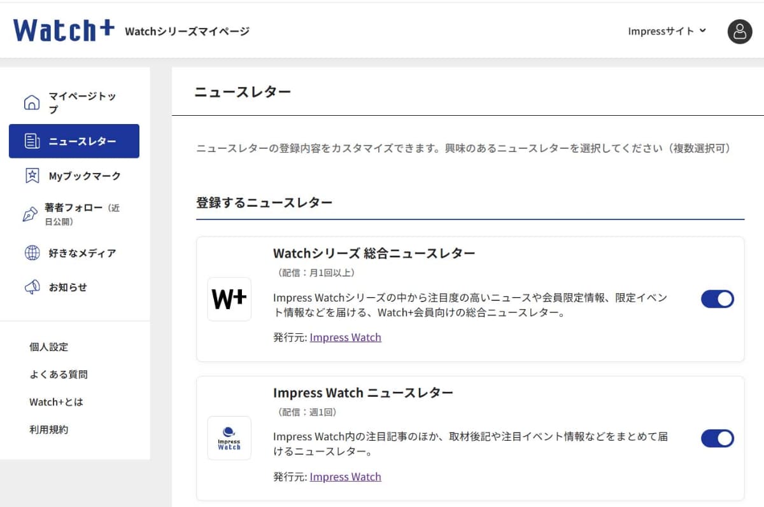The height and width of the screenshot is (507, 764).
Task: Click Impress Watch publisher link in 総合ニュースレター card
Action: (346, 337)
